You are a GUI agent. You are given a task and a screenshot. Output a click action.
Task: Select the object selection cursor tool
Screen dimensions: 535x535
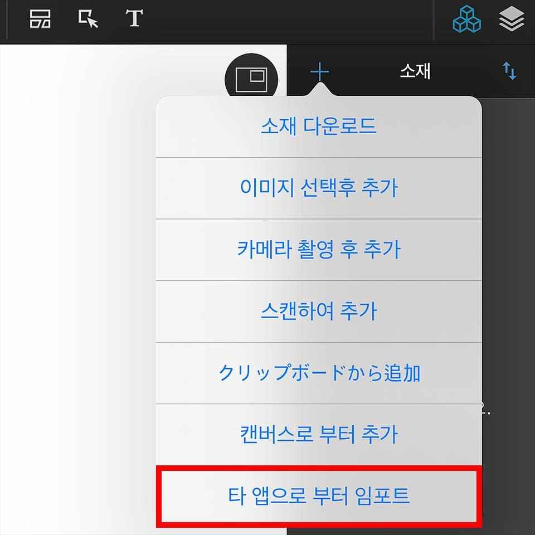(88, 19)
